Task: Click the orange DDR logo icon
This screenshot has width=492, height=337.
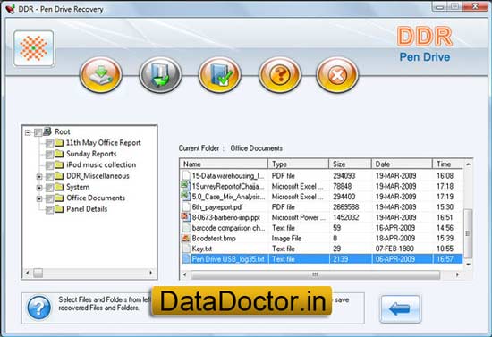Action: [34, 48]
